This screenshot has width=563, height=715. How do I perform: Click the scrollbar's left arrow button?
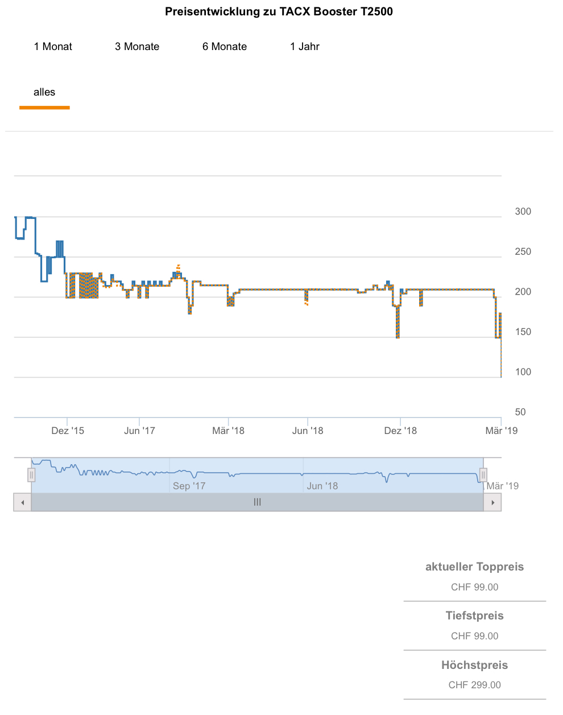22,502
